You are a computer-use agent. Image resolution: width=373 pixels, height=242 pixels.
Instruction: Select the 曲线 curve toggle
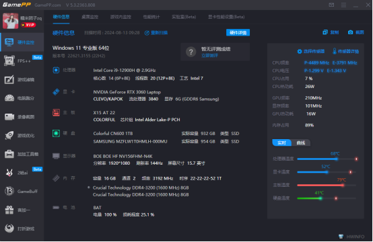[301, 143]
